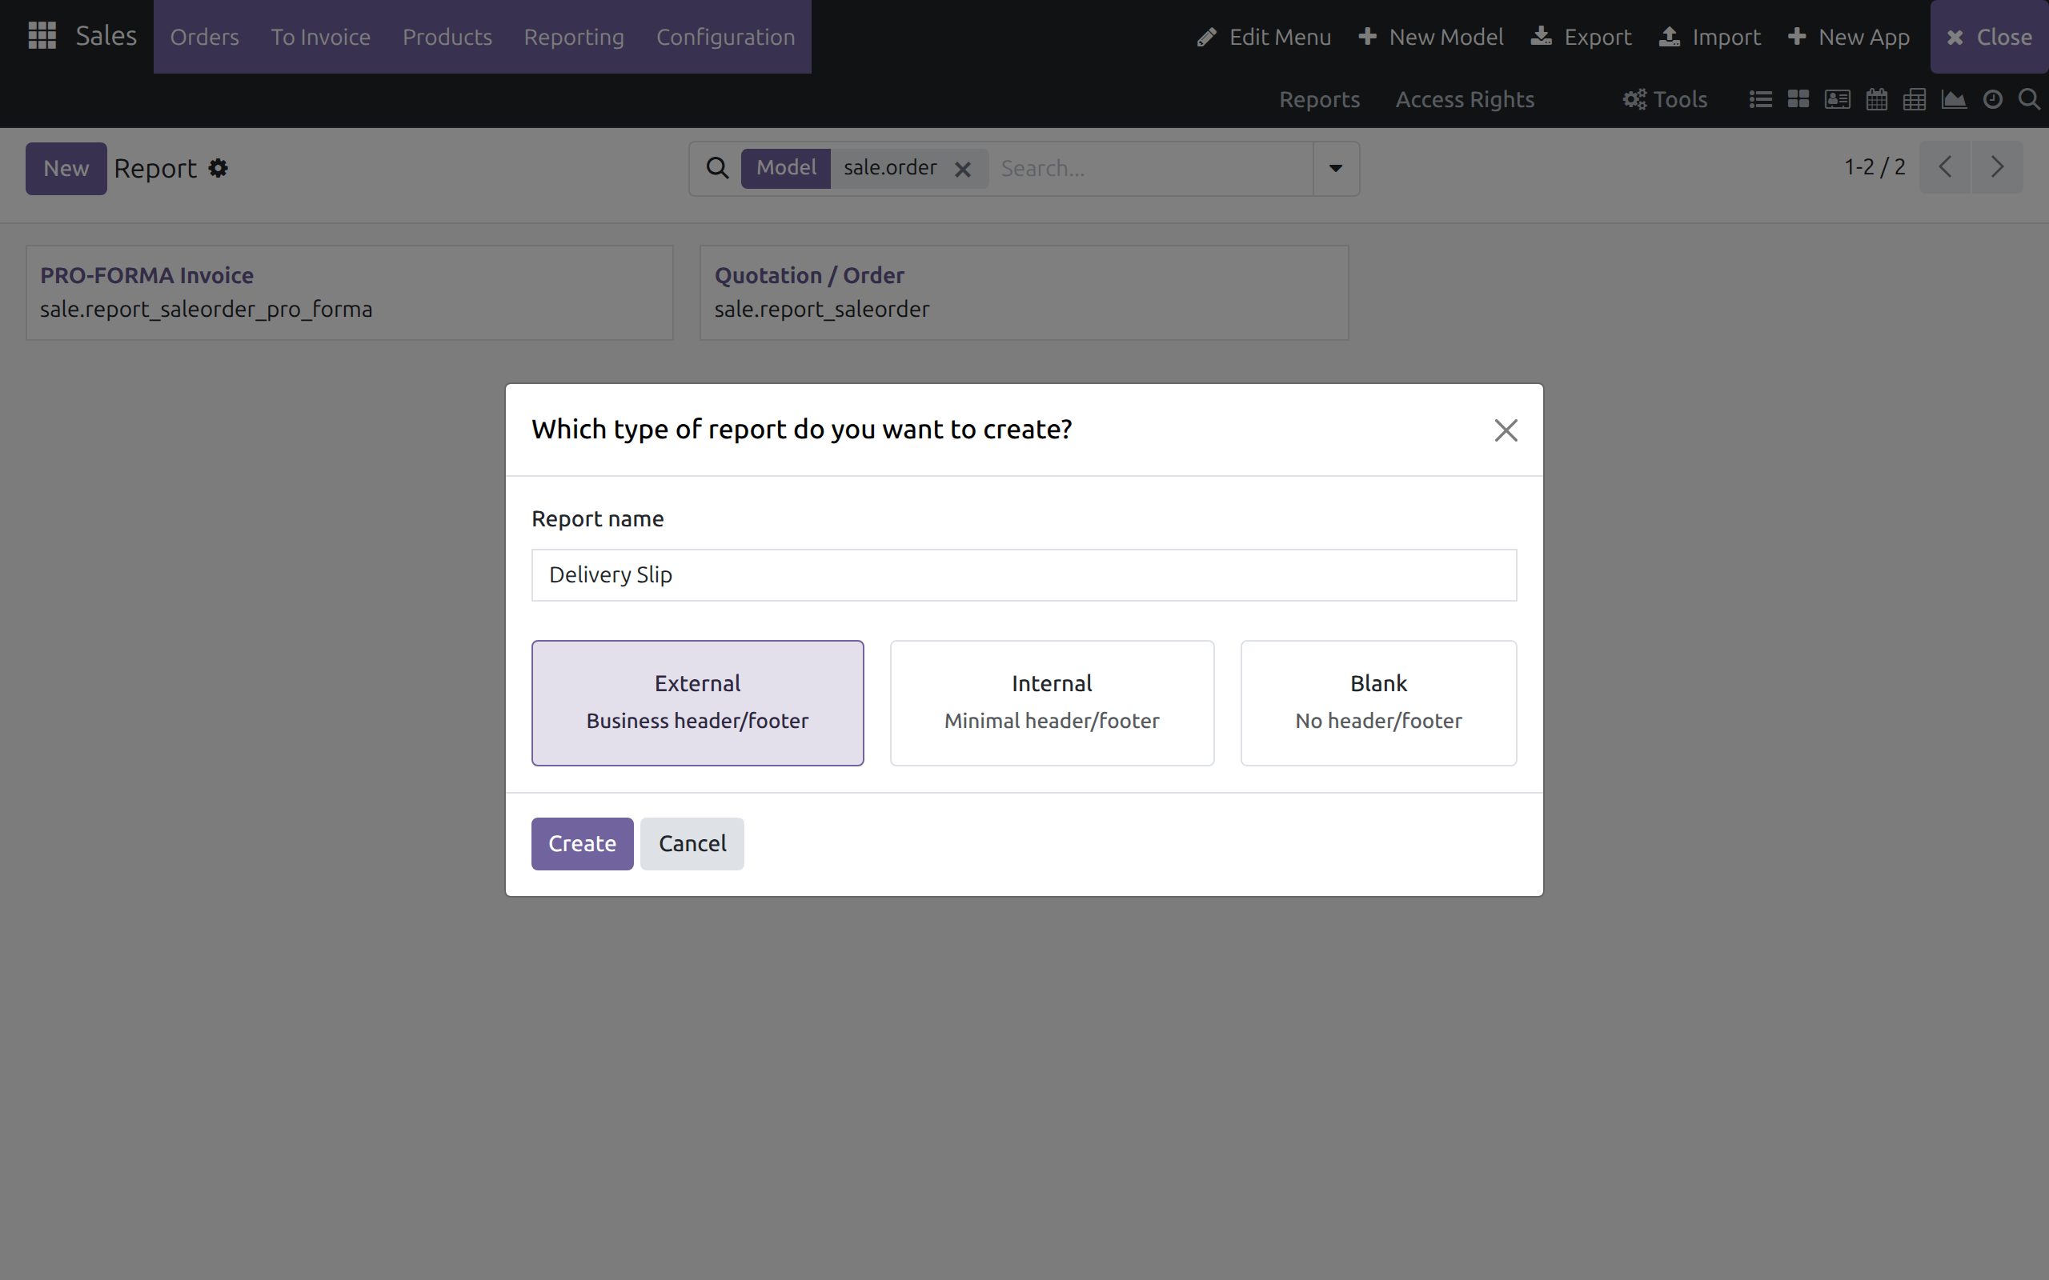
Task: Remove the sale.order model filter
Action: tap(963, 170)
